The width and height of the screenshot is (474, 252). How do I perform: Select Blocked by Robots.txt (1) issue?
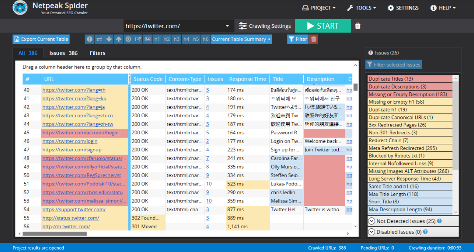coord(410,156)
